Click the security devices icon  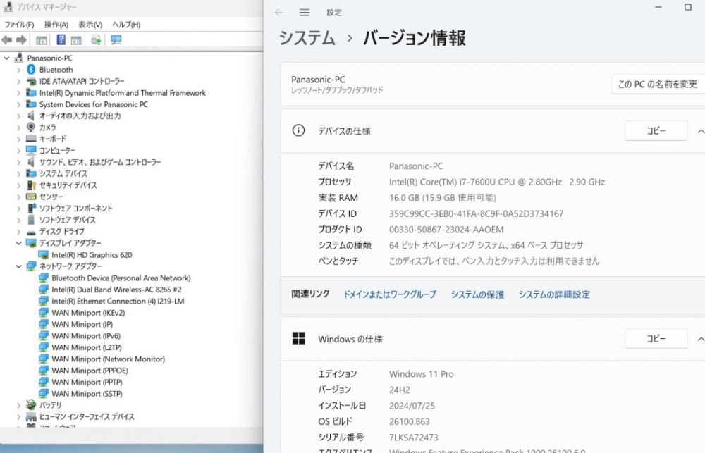click(x=31, y=185)
